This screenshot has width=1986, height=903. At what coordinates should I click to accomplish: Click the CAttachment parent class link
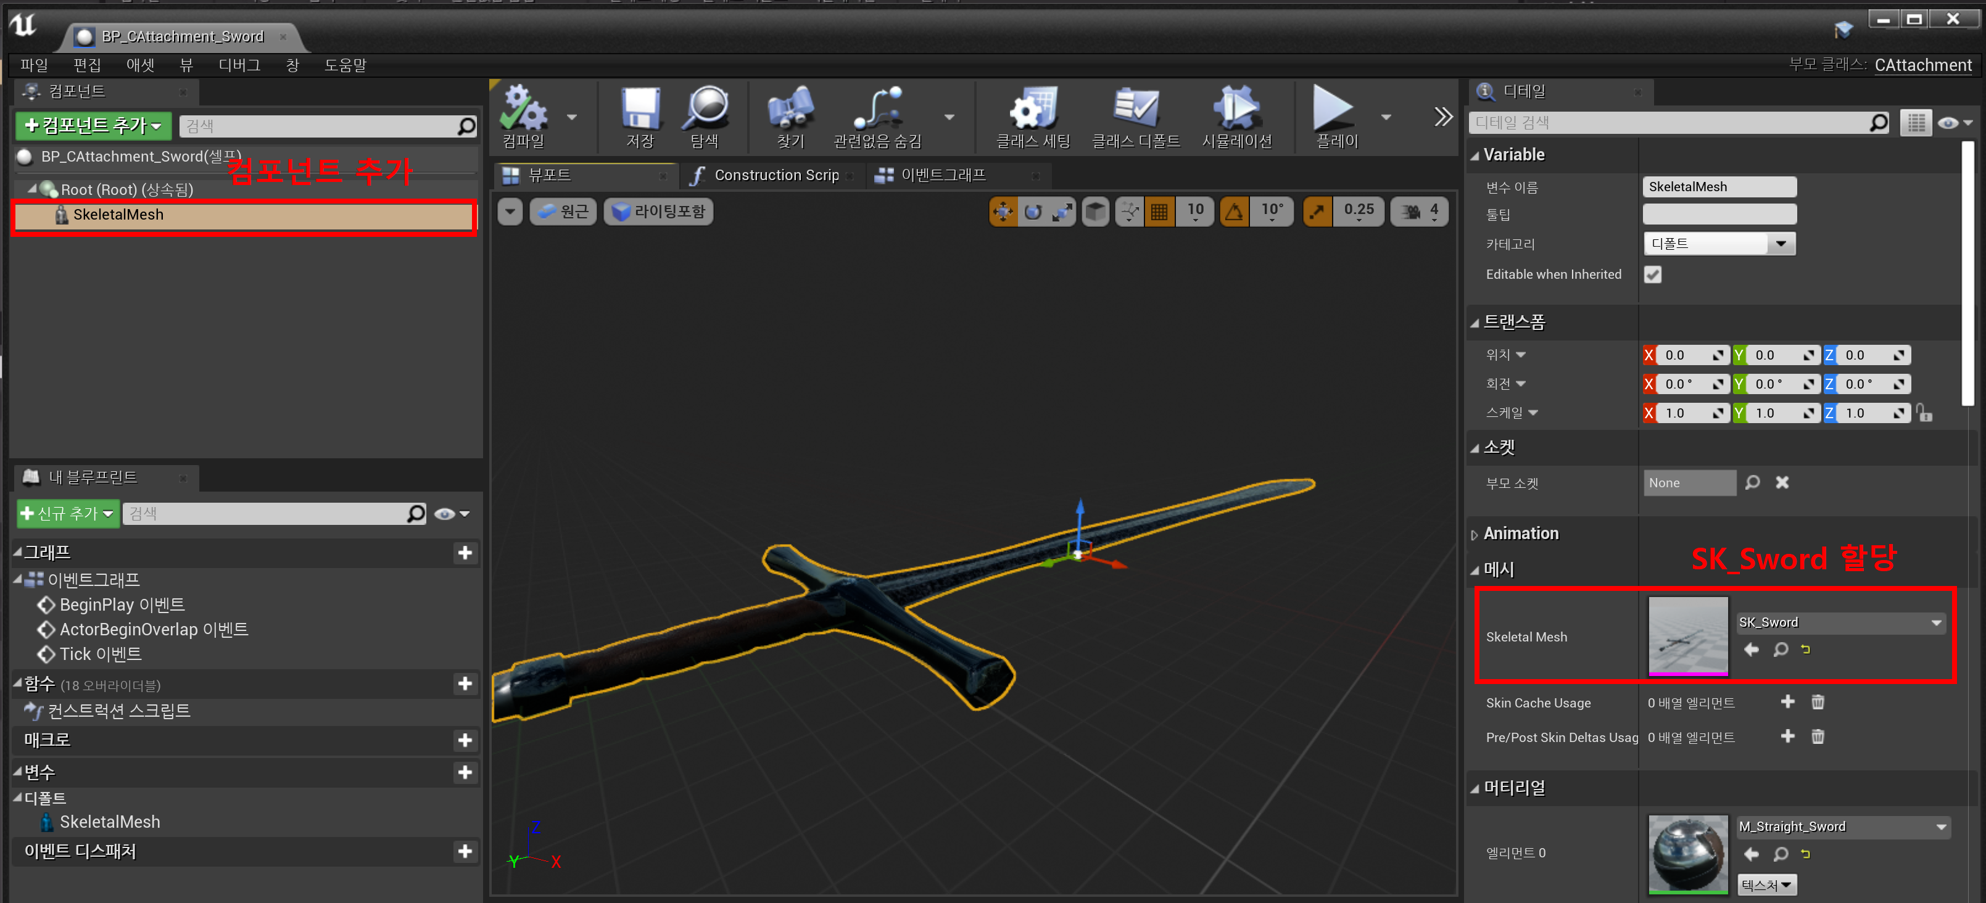(1923, 65)
